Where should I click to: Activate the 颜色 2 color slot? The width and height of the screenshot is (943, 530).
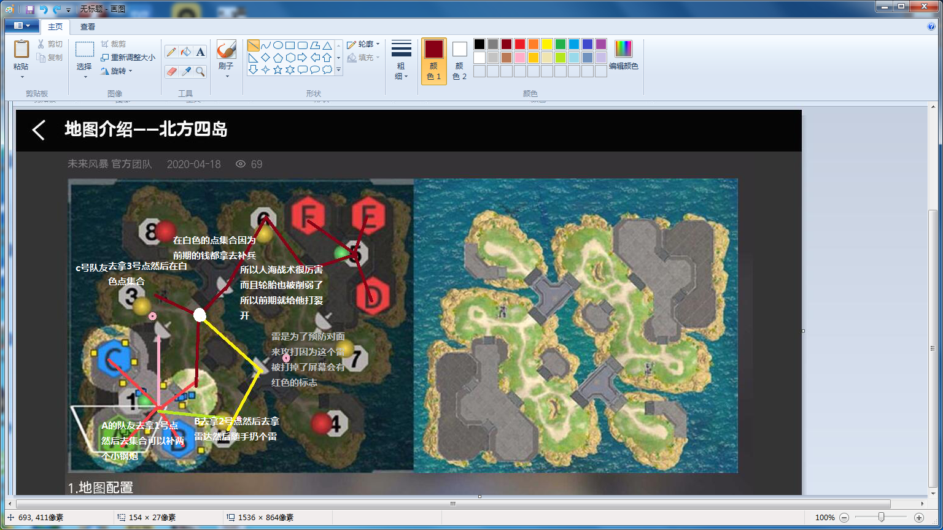(459, 61)
